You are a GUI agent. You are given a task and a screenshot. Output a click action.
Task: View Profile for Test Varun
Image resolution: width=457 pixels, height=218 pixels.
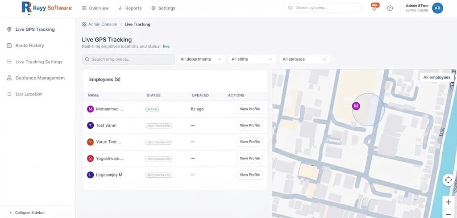[249, 126]
